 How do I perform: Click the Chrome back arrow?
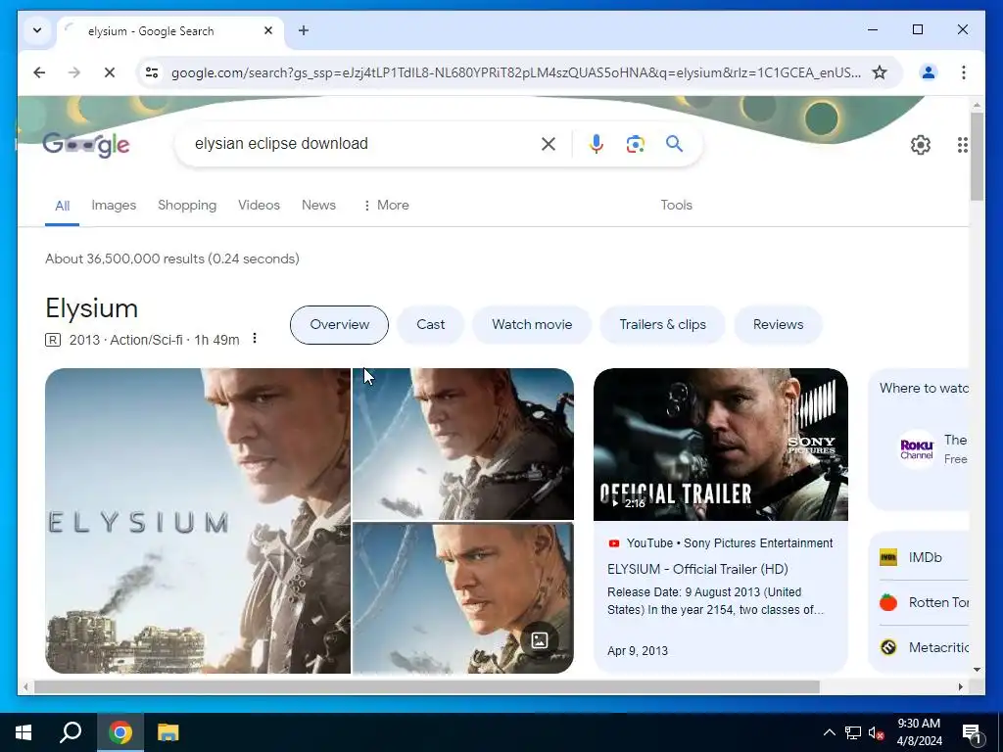[x=39, y=72]
